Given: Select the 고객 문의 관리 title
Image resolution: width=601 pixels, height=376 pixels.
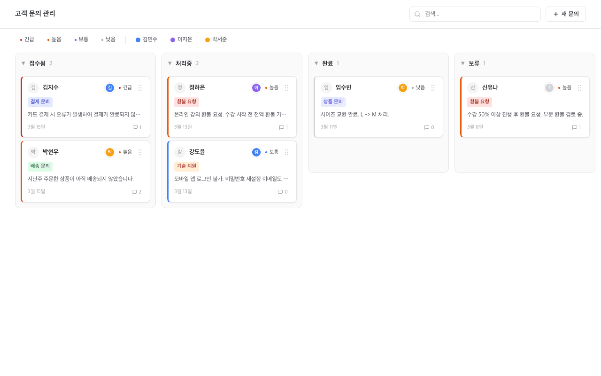Looking at the screenshot, I should pyautogui.click(x=34, y=14).
